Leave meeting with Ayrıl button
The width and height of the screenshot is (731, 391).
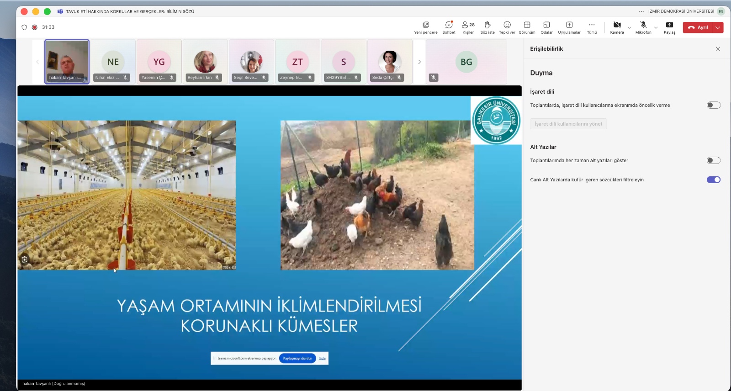[x=698, y=27]
